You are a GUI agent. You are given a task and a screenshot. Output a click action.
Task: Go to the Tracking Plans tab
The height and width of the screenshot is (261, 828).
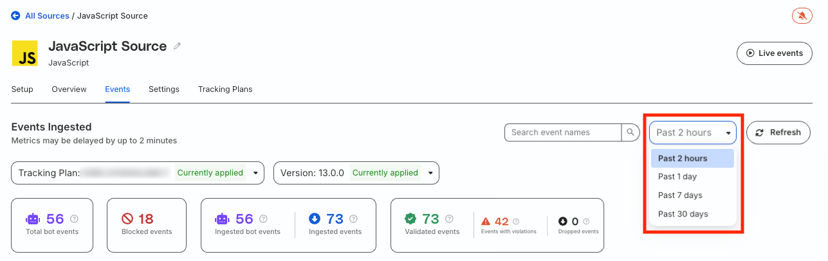pos(225,89)
